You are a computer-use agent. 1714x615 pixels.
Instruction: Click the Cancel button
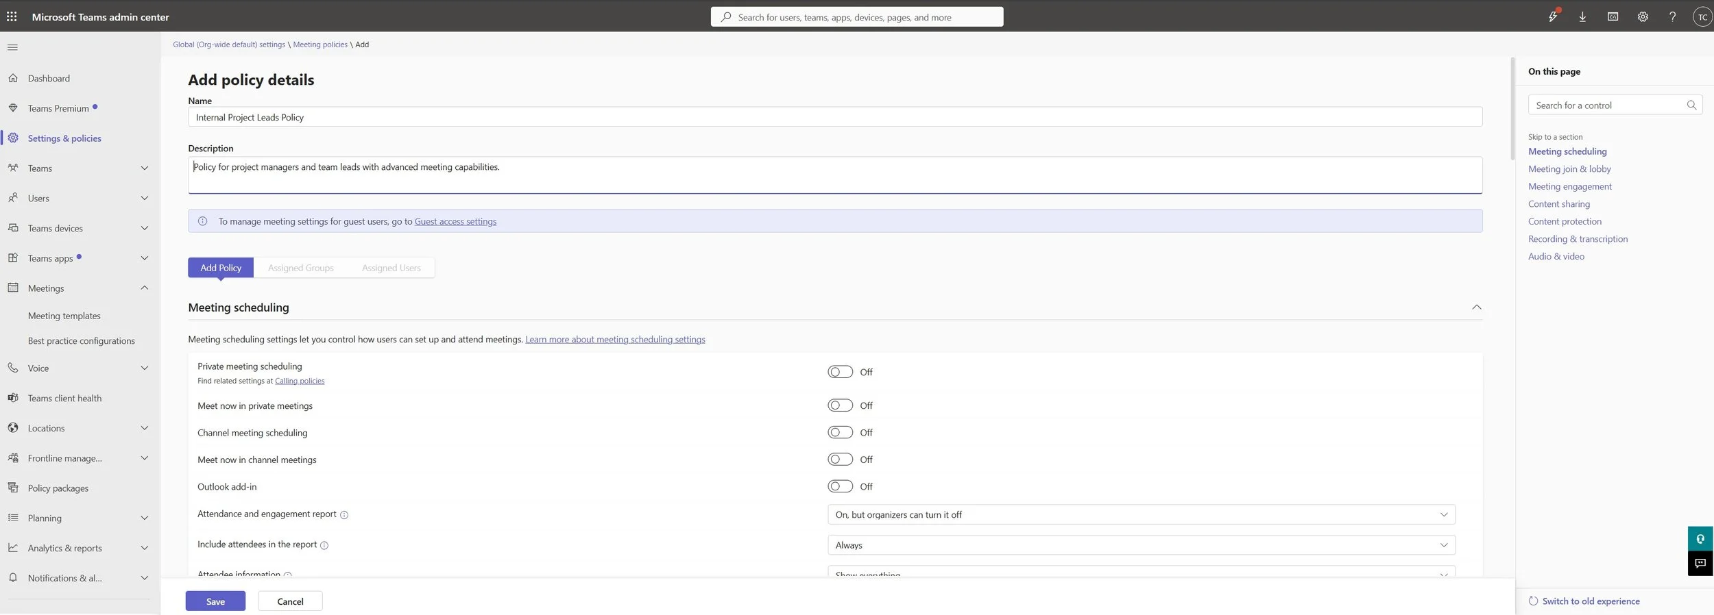(290, 601)
